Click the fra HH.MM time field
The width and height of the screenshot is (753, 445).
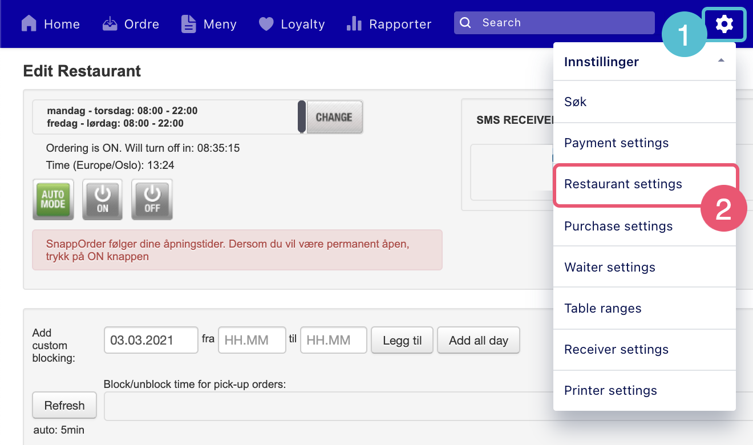(252, 341)
